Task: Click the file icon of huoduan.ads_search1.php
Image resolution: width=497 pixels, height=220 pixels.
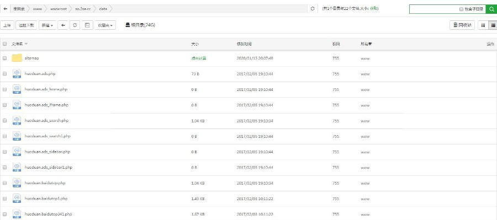Action: (x=17, y=136)
